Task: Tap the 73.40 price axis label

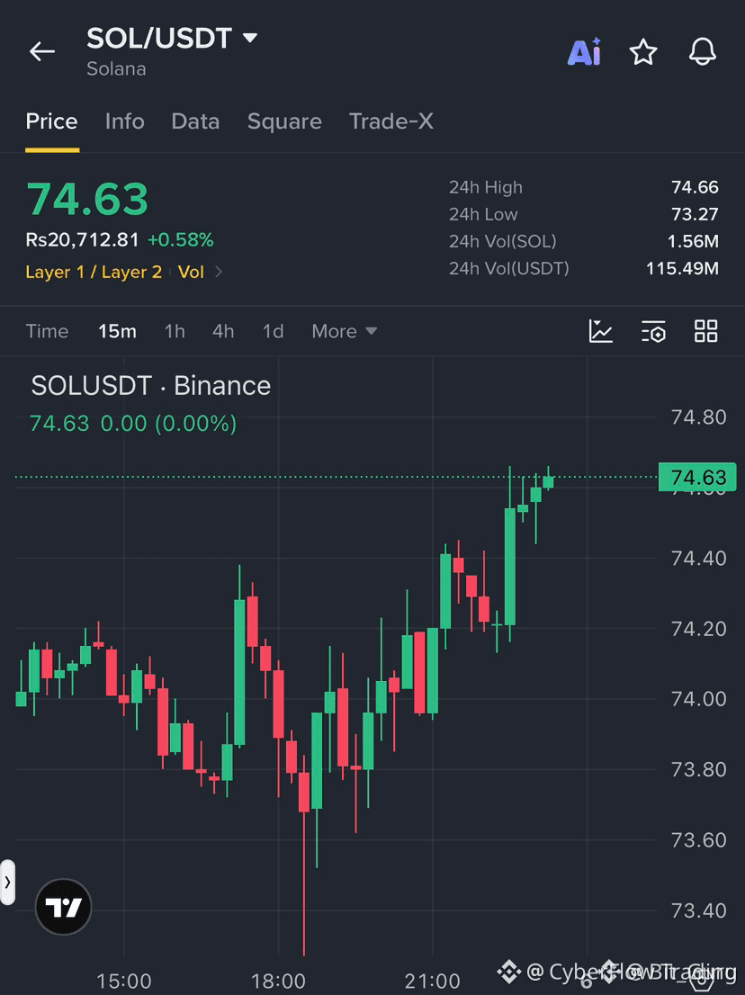Action: tap(699, 910)
